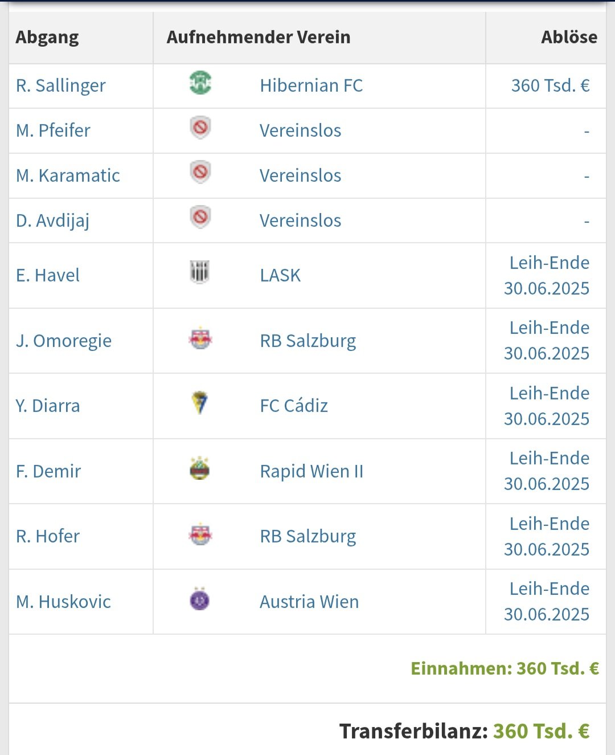Click the Hibernian FC club crest
This screenshot has height=755, width=615.
point(200,83)
